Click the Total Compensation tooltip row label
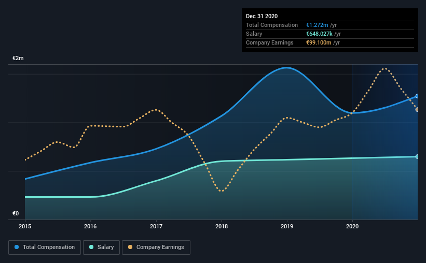426x263 pixels. (272, 25)
